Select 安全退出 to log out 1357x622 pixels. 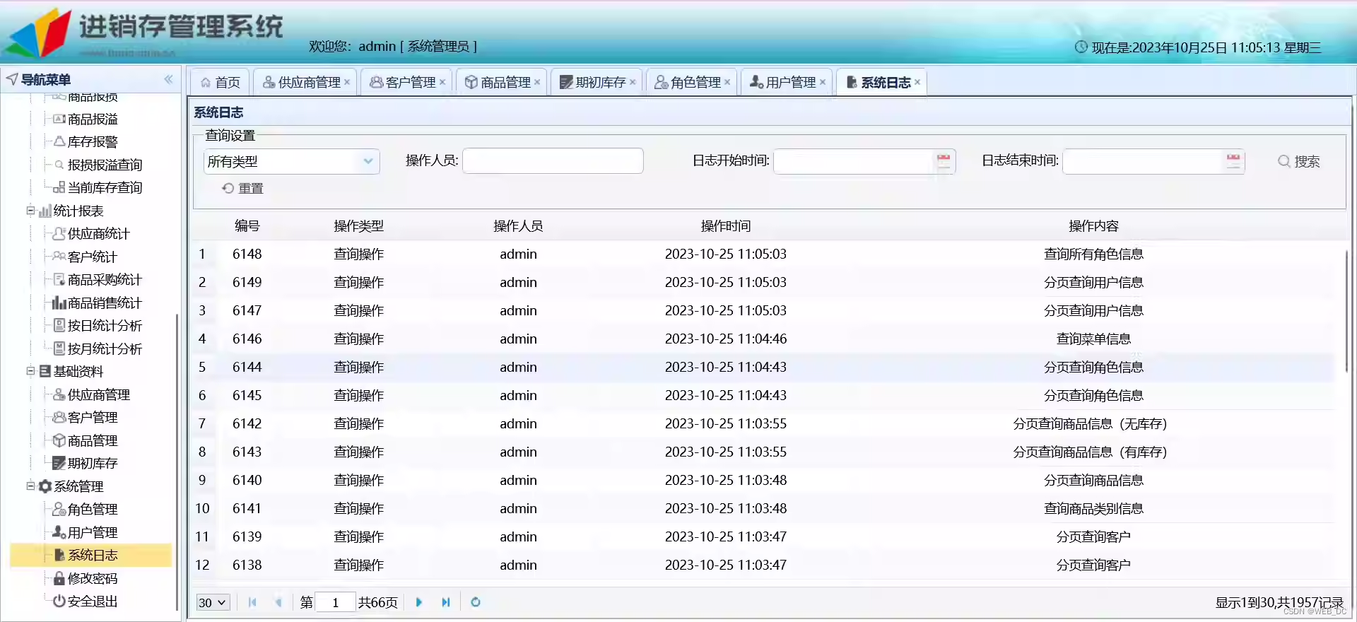pyautogui.click(x=92, y=601)
